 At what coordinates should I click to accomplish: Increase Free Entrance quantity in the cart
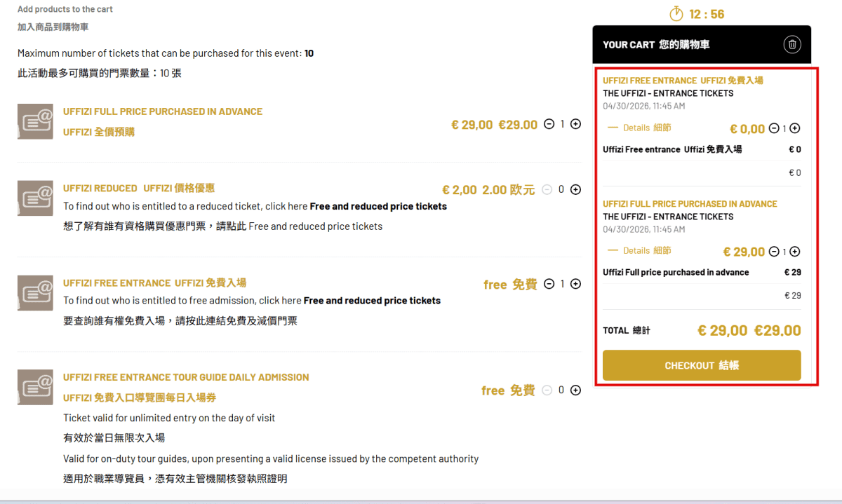pos(795,128)
